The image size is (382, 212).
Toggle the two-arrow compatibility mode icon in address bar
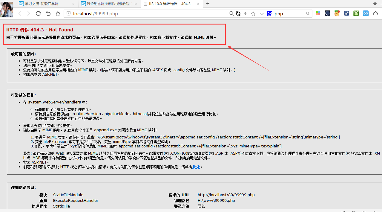click(238, 13)
